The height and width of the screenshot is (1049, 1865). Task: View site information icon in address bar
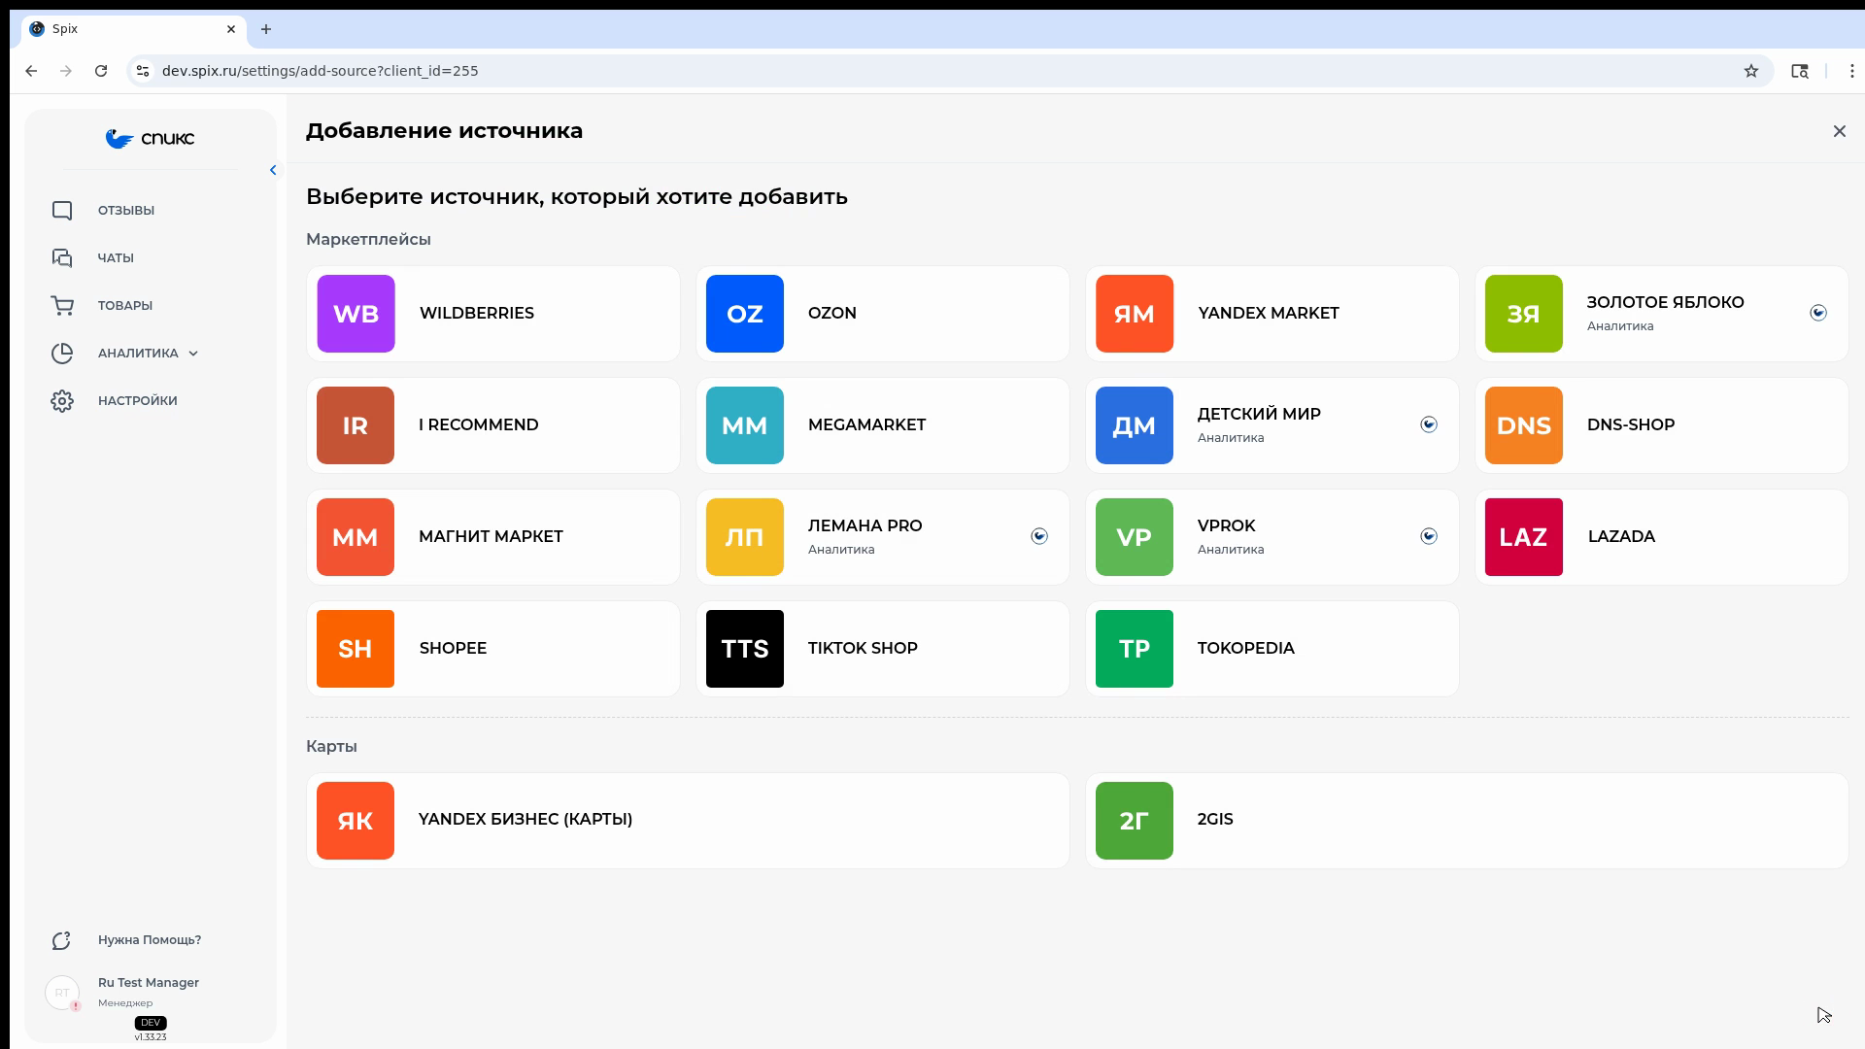tap(143, 71)
